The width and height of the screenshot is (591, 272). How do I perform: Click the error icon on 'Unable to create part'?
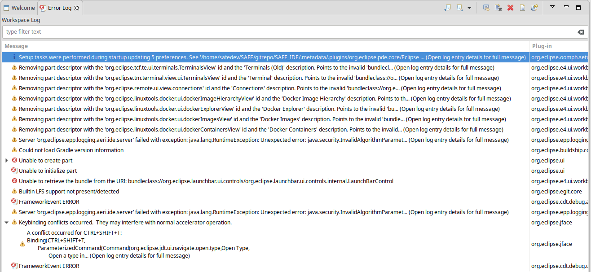point(14,161)
